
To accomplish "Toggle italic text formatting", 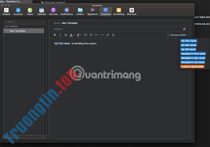I will pyautogui.click(x=60, y=35).
